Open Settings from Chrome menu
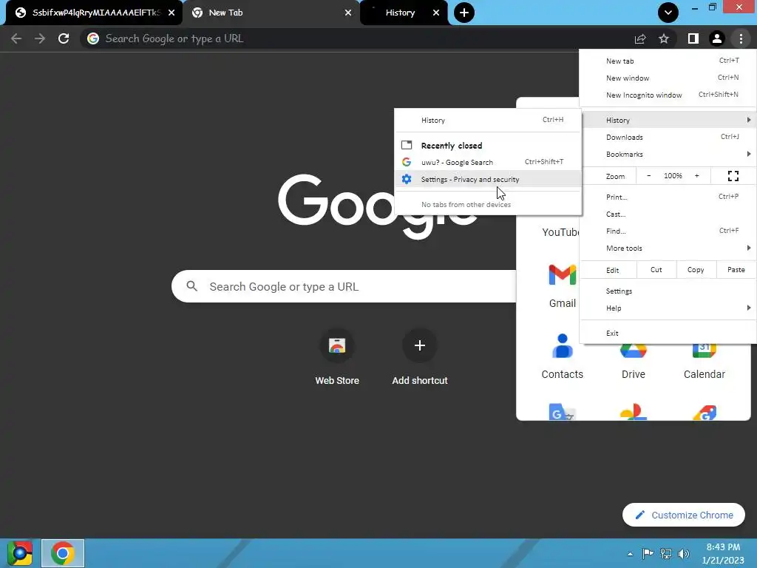The height and width of the screenshot is (568, 757). [x=668, y=291]
